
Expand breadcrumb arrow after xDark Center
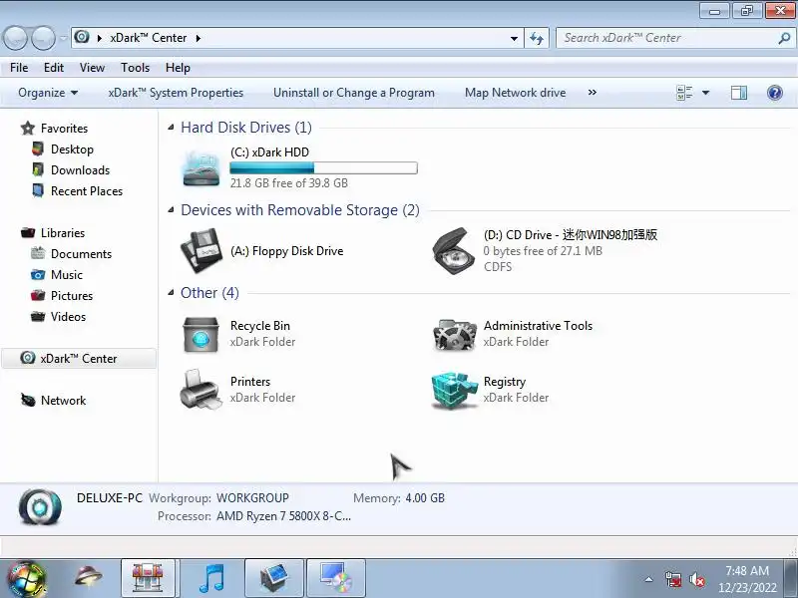[x=199, y=38]
